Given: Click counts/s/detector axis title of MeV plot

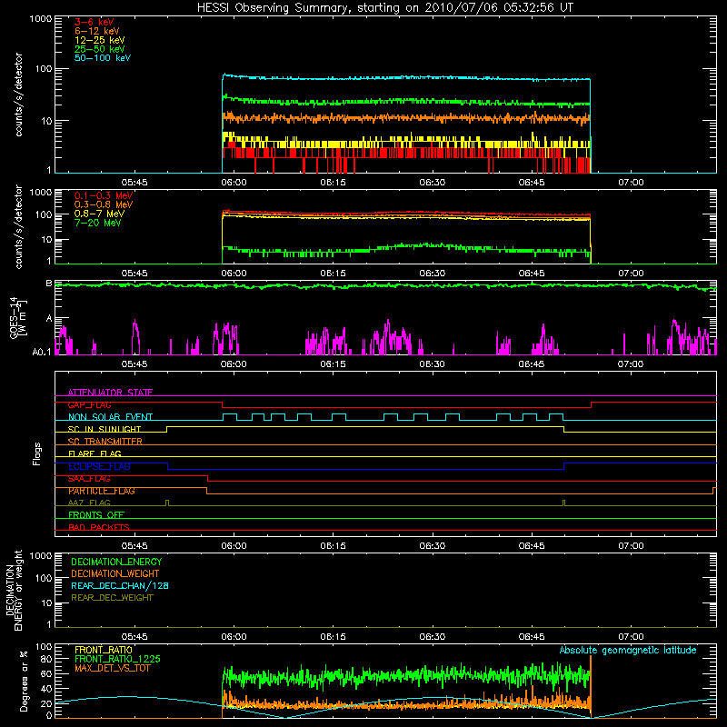Looking at the screenshot, I should pos(18,226).
